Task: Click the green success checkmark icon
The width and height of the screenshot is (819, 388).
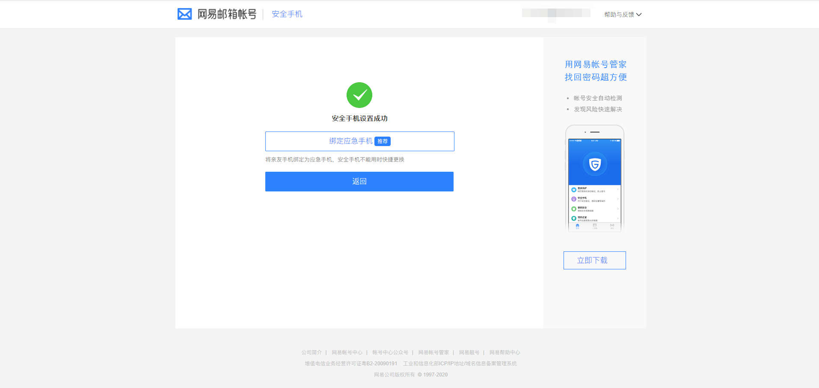Action: point(359,95)
